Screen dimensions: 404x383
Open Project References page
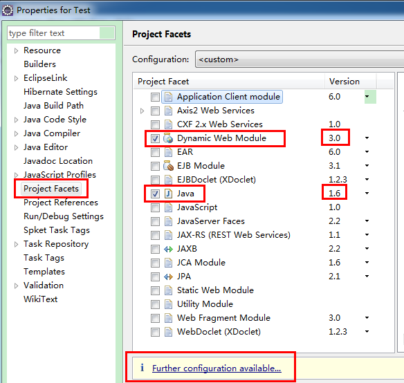click(61, 203)
